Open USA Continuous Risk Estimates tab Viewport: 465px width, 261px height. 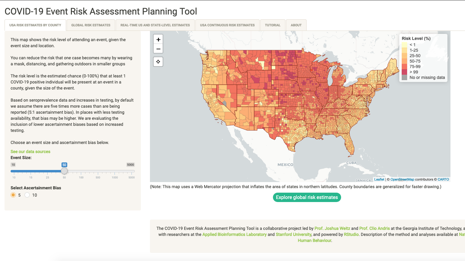[227, 25]
